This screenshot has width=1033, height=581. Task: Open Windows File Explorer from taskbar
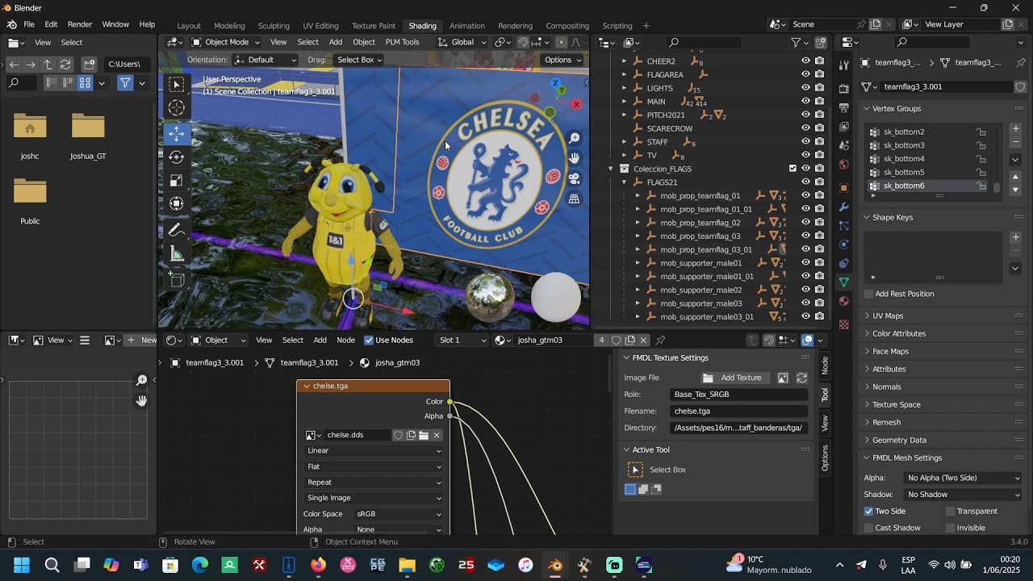[407, 565]
